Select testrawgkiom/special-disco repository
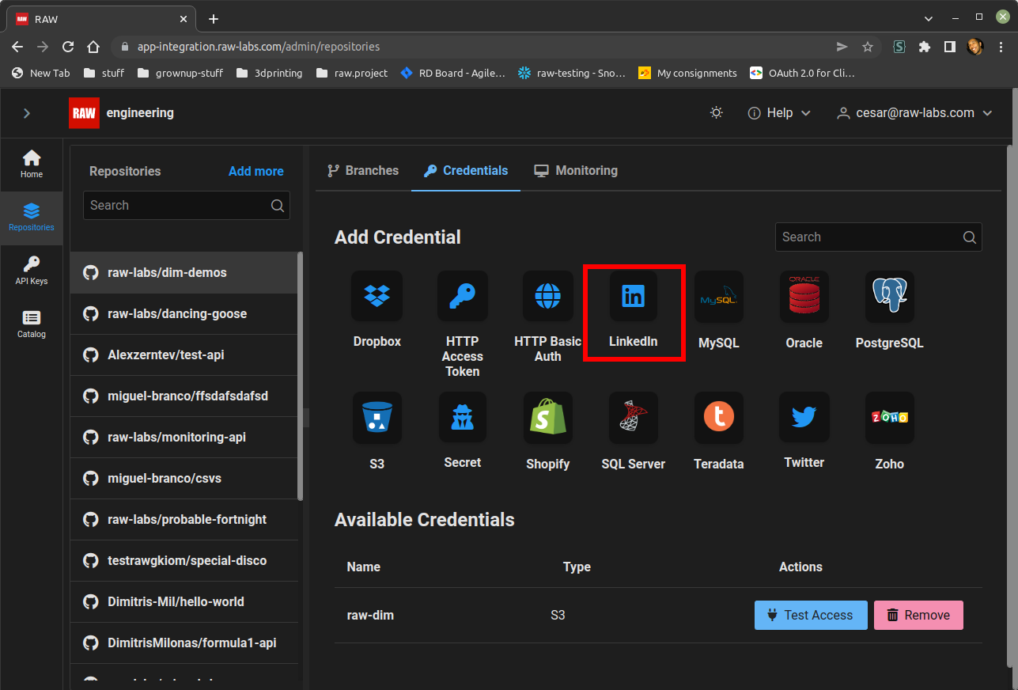 (x=184, y=560)
